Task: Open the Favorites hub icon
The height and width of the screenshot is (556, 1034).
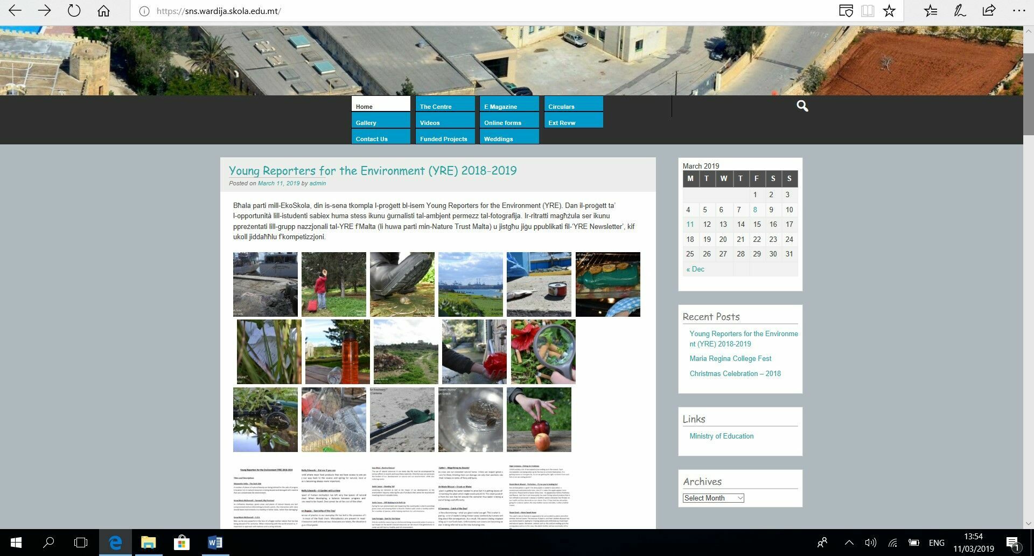Action: 930,11
